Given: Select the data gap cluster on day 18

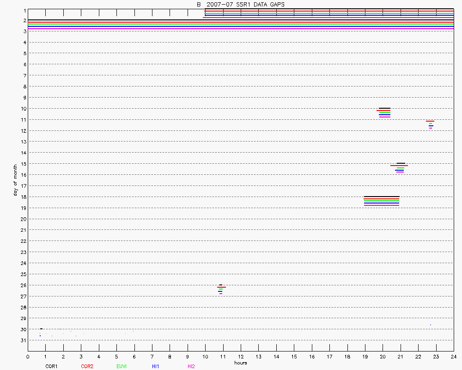Looking at the screenshot, I should (382, 201).
